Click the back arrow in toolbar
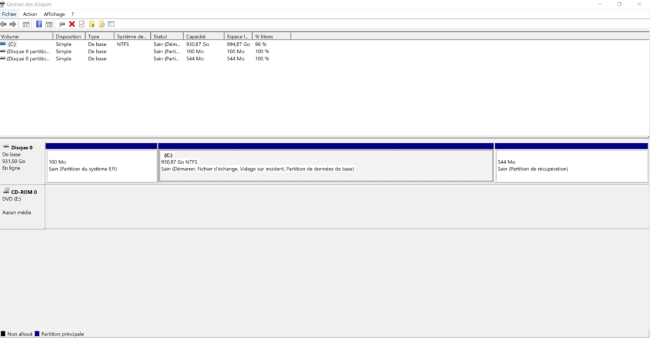650x338 pixels. [x=4, y=24]
